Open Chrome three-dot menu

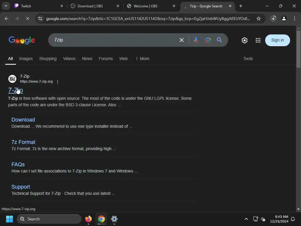coord(294,19)
